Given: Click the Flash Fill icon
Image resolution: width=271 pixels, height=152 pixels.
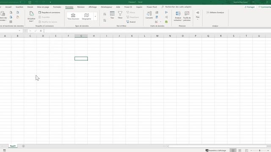Looking at the screenshot, I should (x=157, y=12).
